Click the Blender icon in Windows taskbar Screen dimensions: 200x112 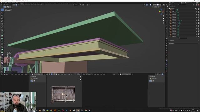[78, 110]
